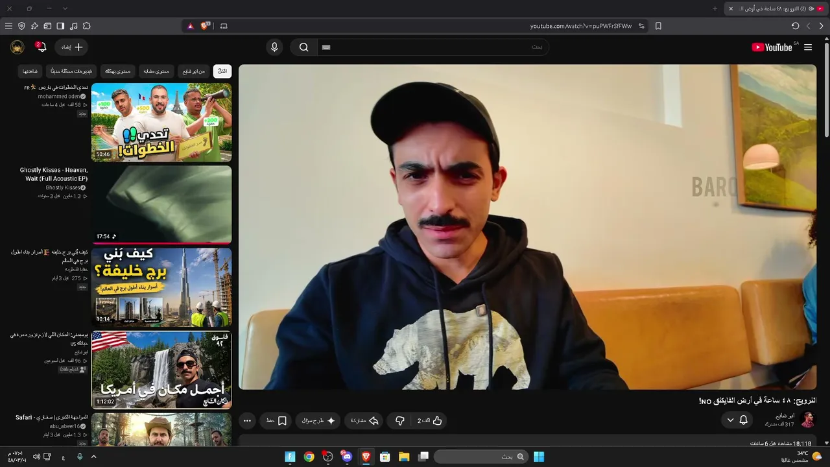Open the media control music note icon

click(73, 26)
